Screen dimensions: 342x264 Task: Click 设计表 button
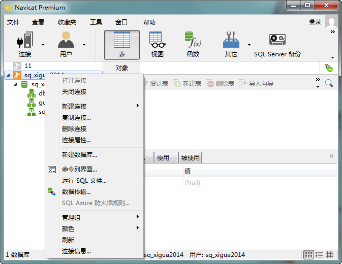pyautogui.click(x=156, y=83)
